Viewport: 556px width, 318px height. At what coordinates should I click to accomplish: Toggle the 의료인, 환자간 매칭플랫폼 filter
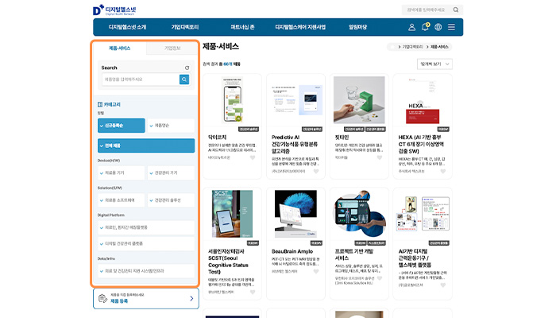point(146,227)
